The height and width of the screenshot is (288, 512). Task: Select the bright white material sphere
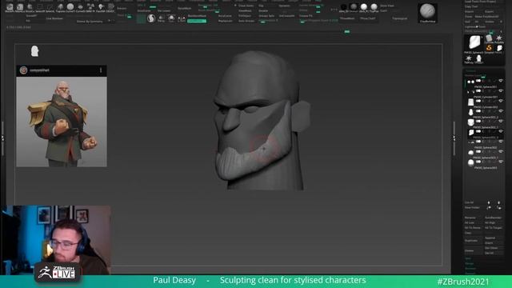(364, 7)
